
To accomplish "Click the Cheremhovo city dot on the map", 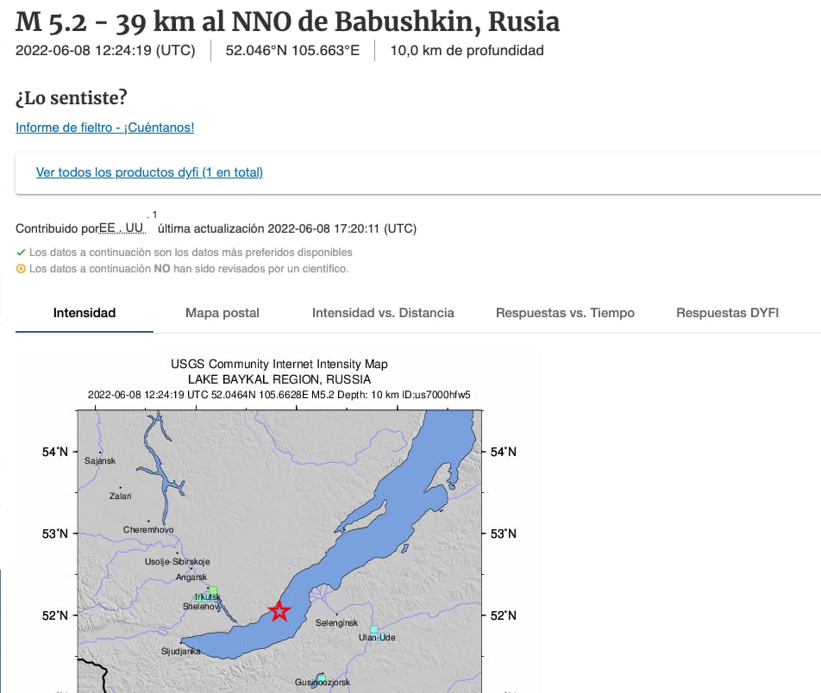I will [148, 521].
